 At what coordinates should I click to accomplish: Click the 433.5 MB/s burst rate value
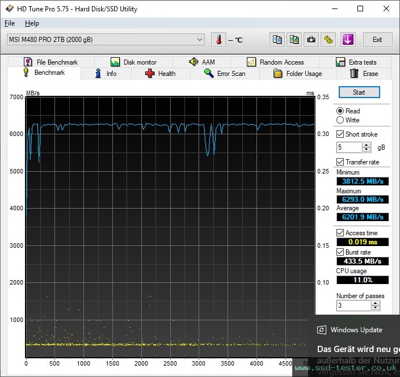363,261
